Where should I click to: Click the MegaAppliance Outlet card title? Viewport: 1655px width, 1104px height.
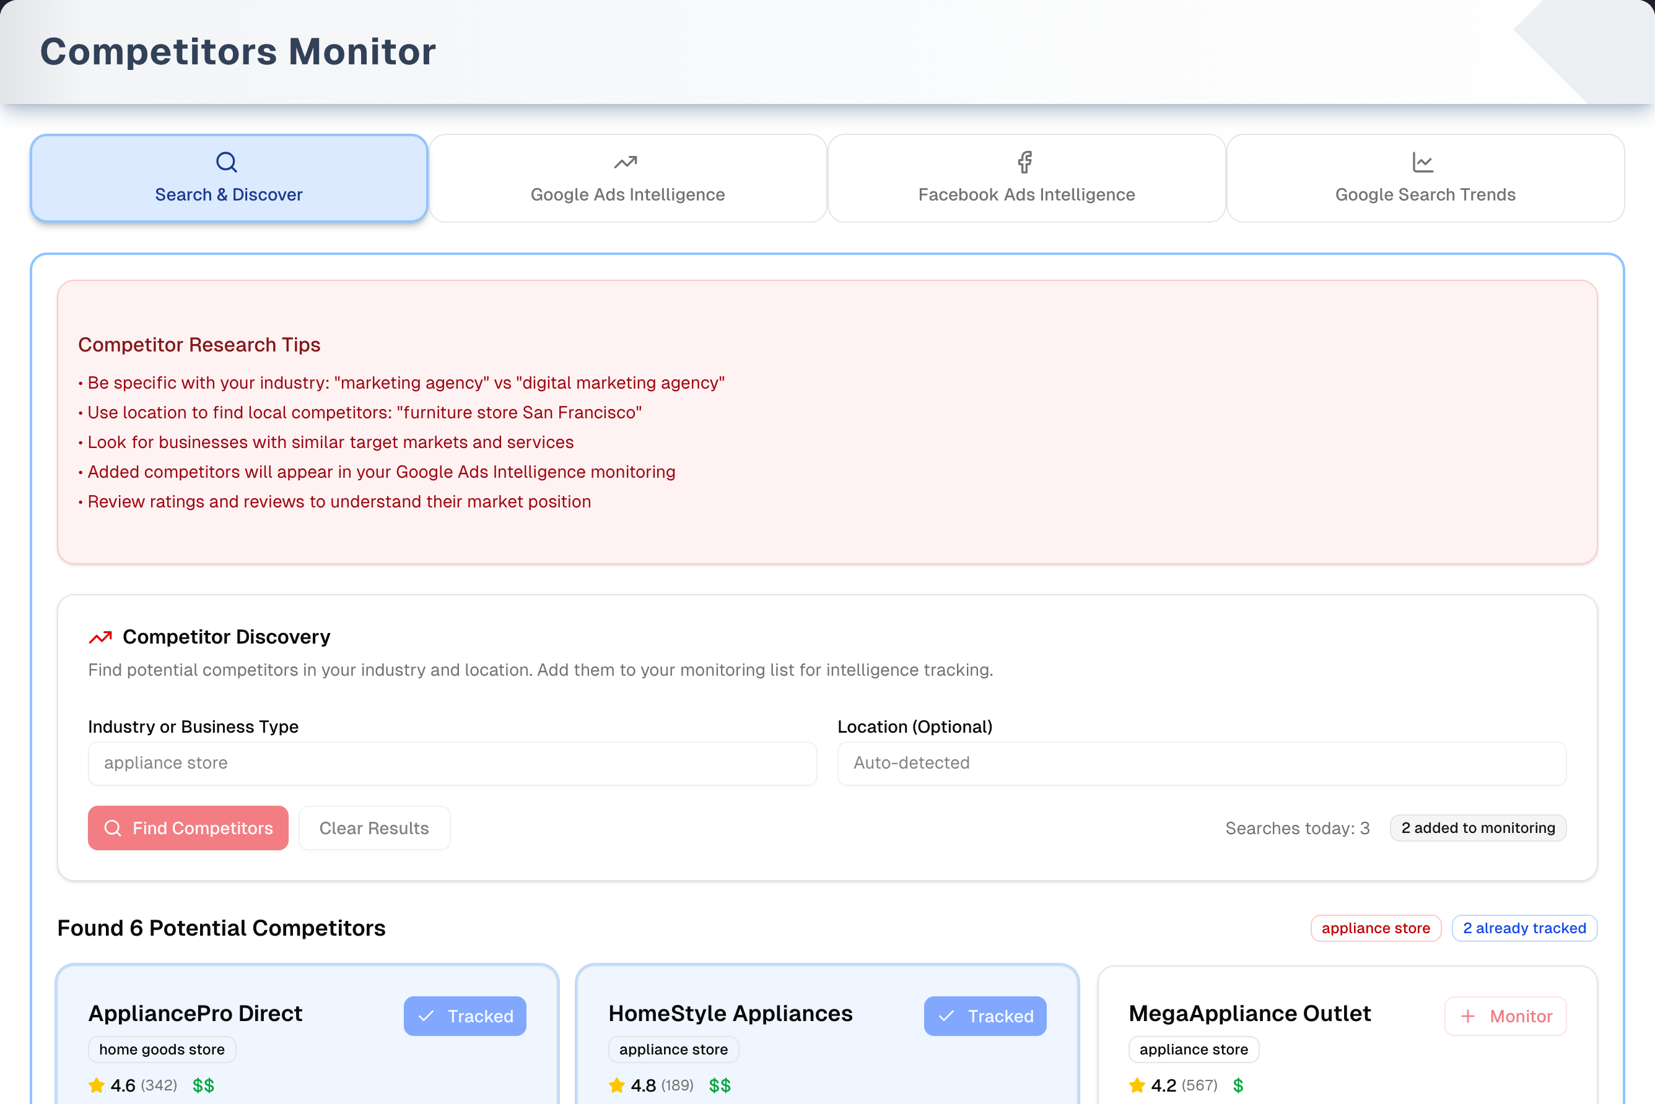(1249, 1013)
